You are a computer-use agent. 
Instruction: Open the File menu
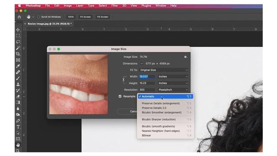pyautogui.click(x=48, y=6)
